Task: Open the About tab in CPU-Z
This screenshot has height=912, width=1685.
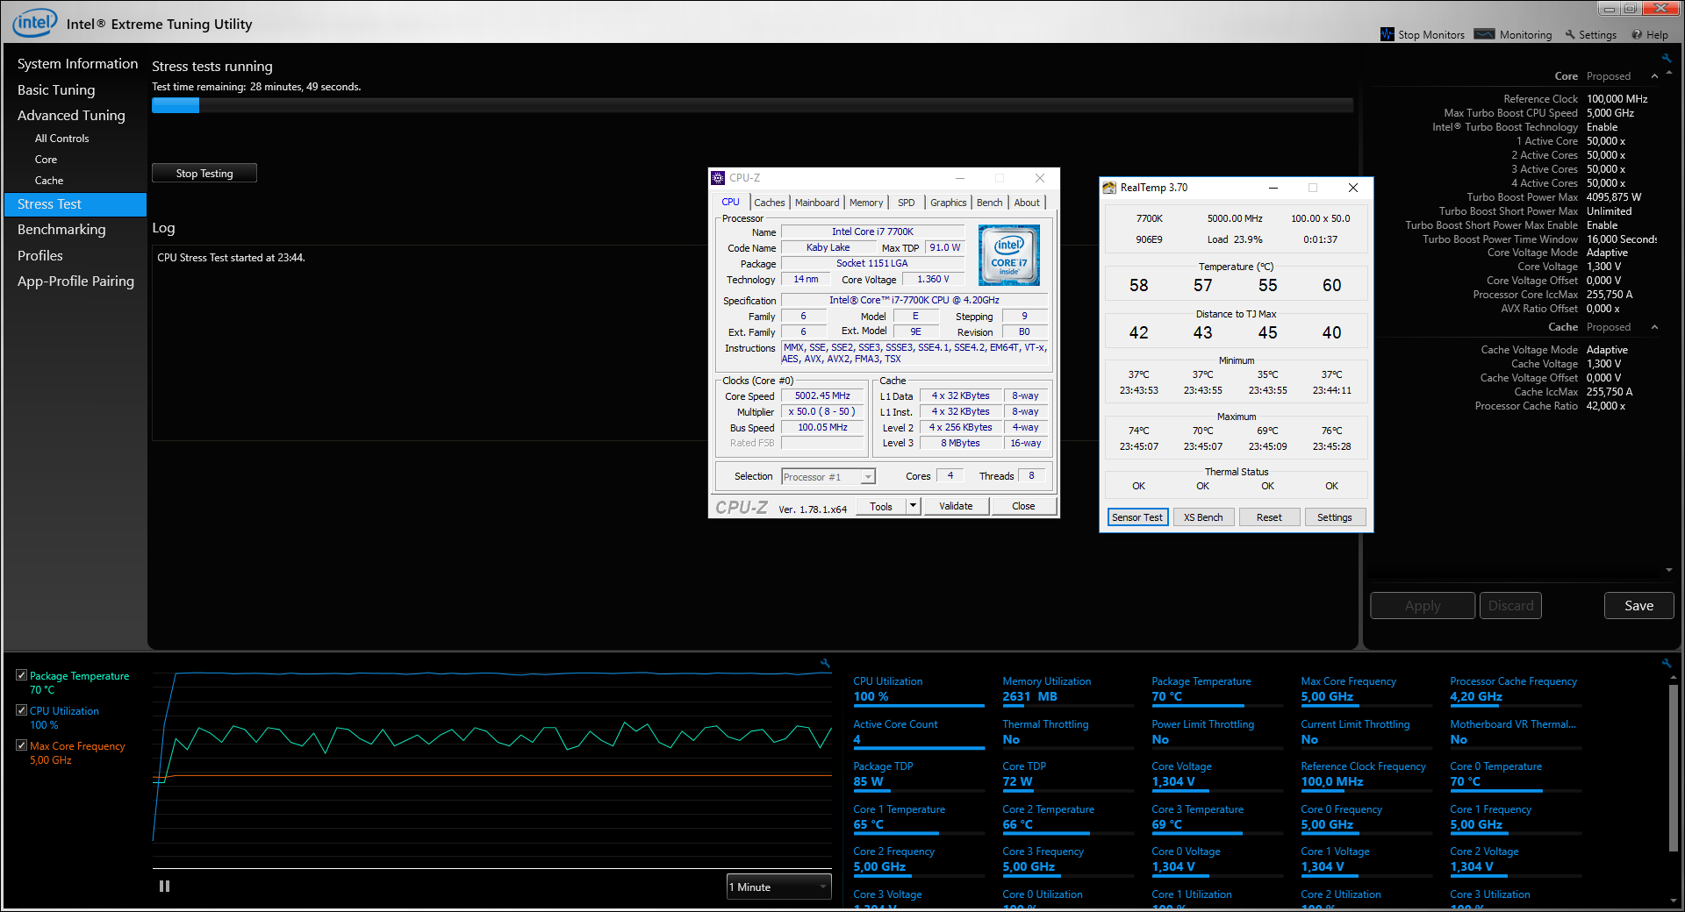Action: [x=1027, y=203]
